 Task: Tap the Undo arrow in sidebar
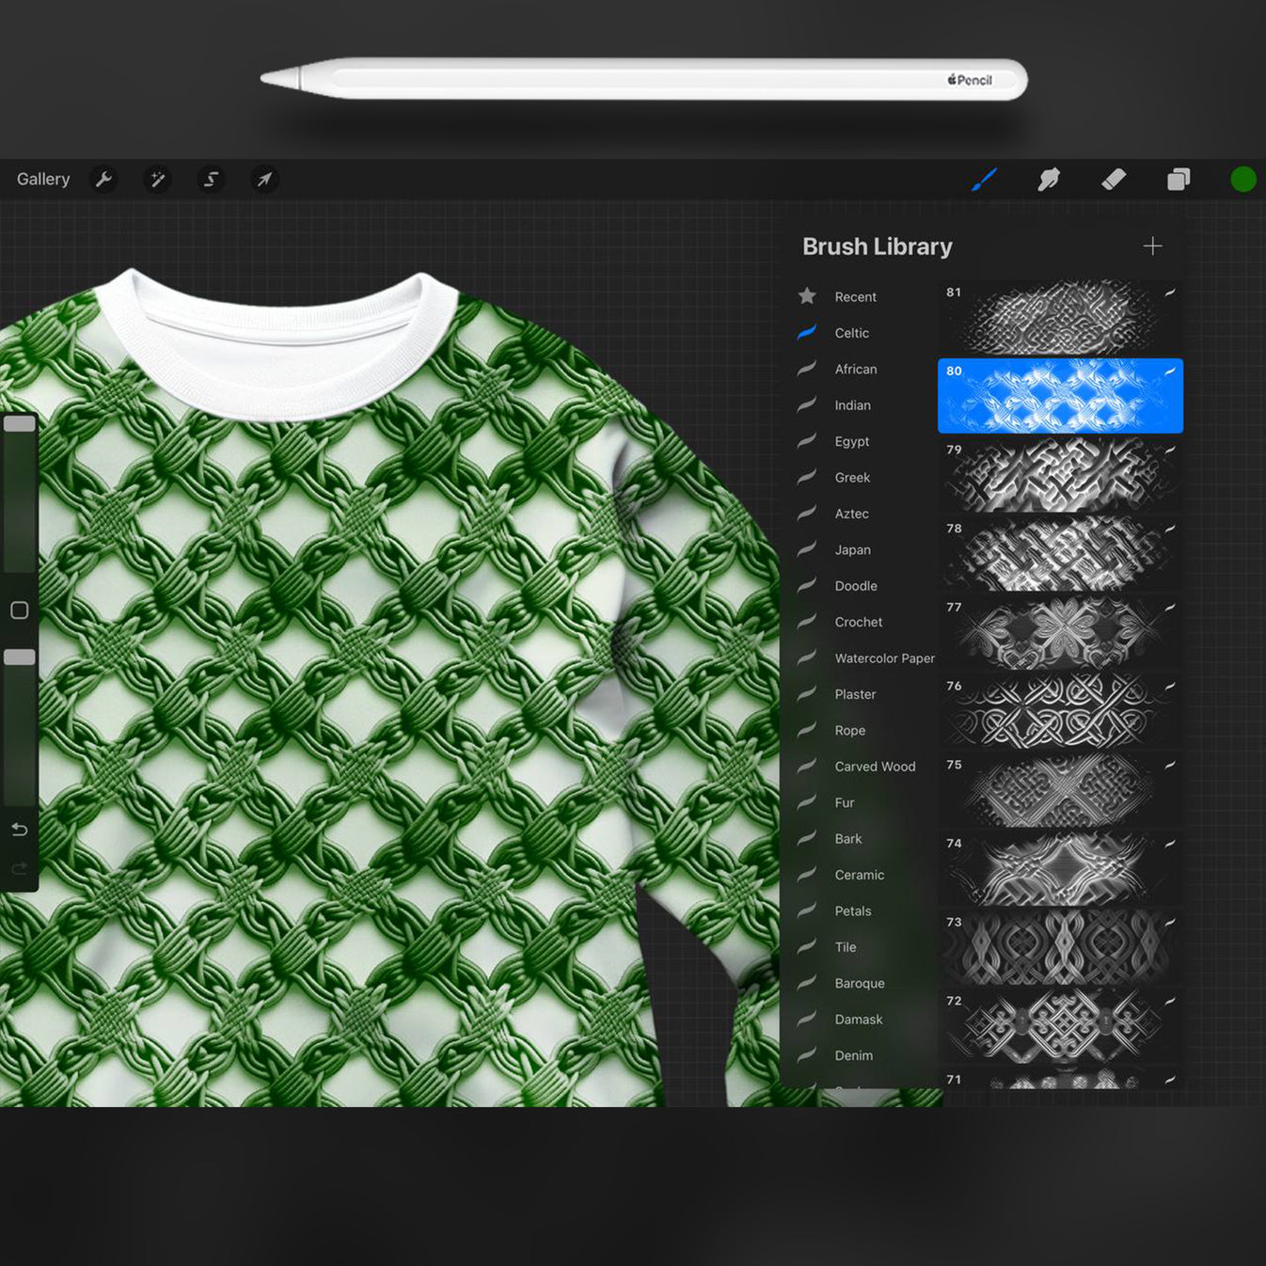pos(20,830)
